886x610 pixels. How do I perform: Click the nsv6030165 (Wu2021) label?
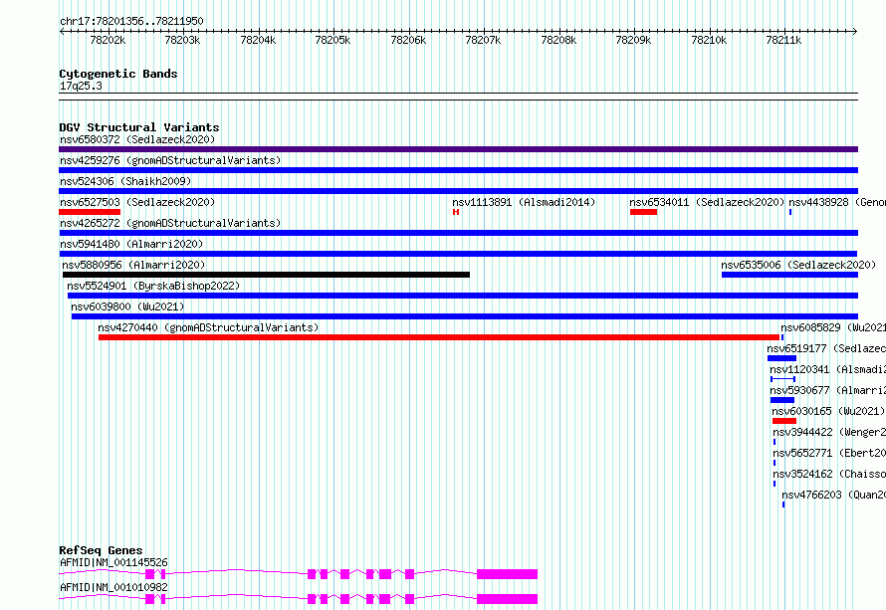[828, 411]
